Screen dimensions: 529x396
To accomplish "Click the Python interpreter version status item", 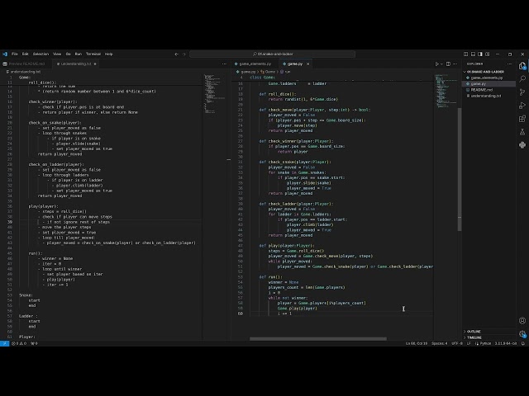I will [x=506, y=343].
